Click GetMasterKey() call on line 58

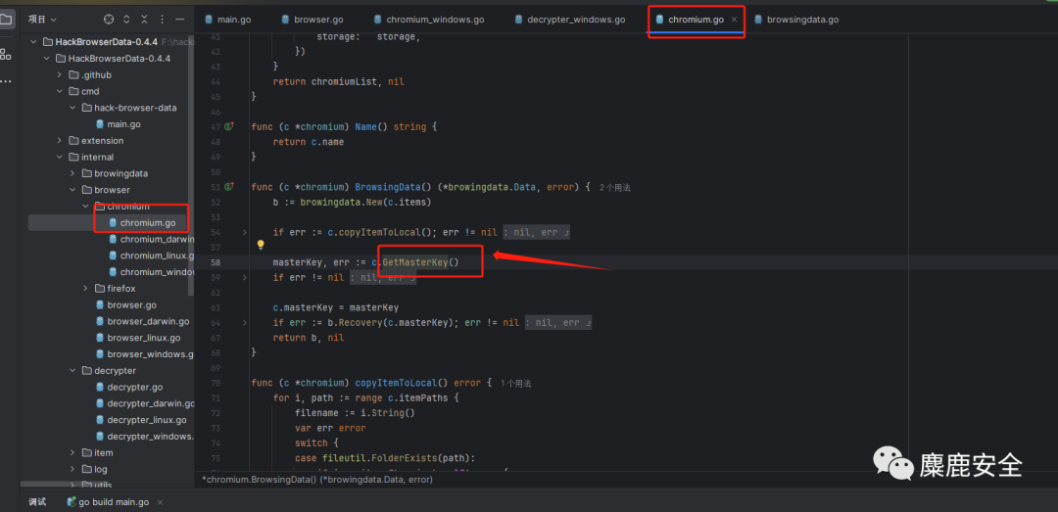click(x=419, y=261)
